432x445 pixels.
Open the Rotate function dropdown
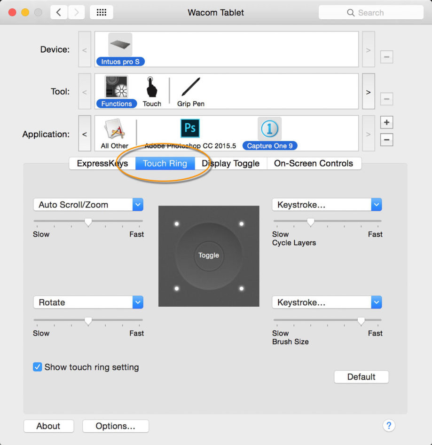click(88, 302)
